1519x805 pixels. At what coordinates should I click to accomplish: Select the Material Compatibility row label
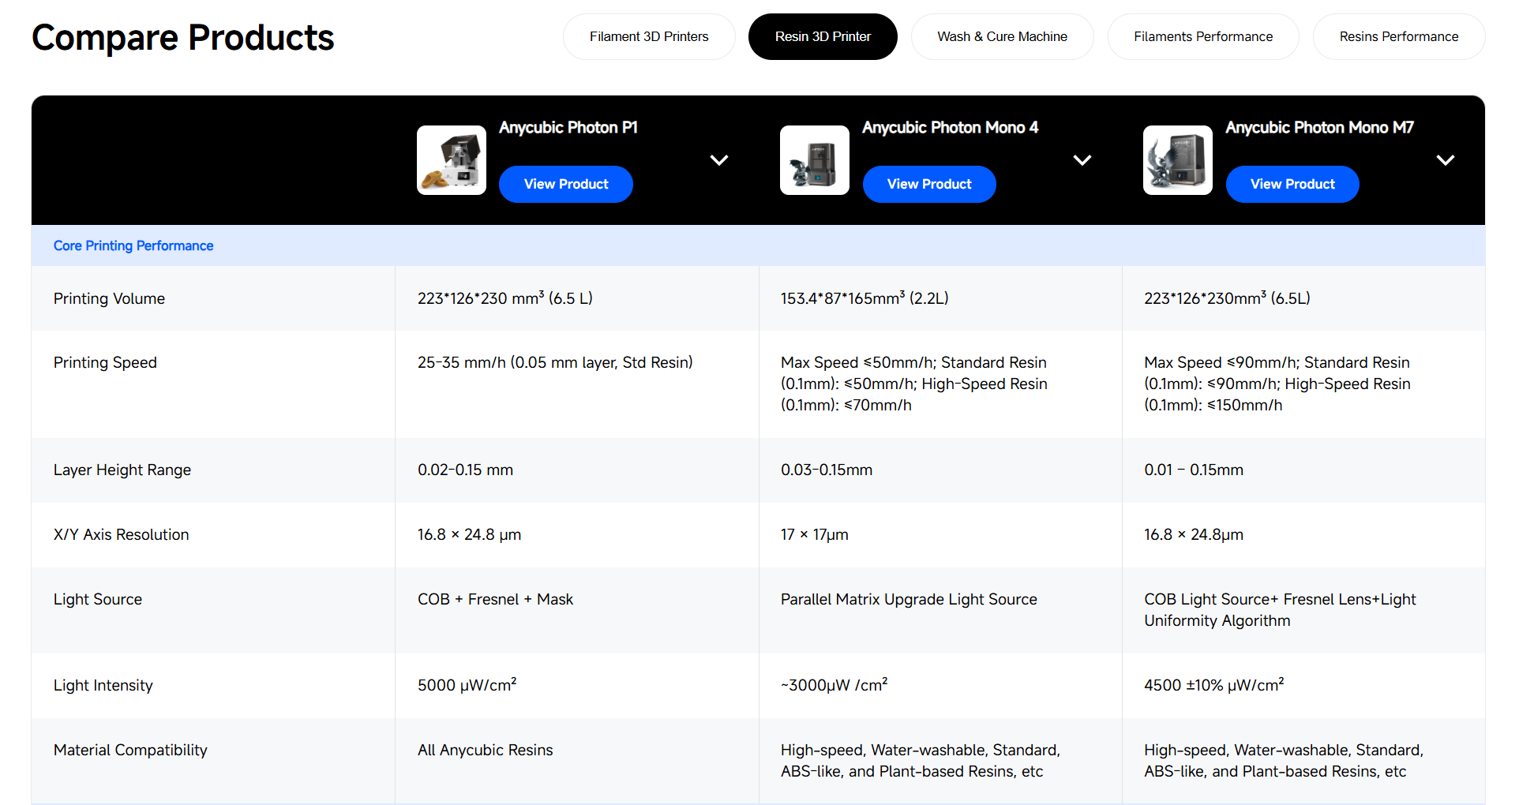click(x=130, y=750)
